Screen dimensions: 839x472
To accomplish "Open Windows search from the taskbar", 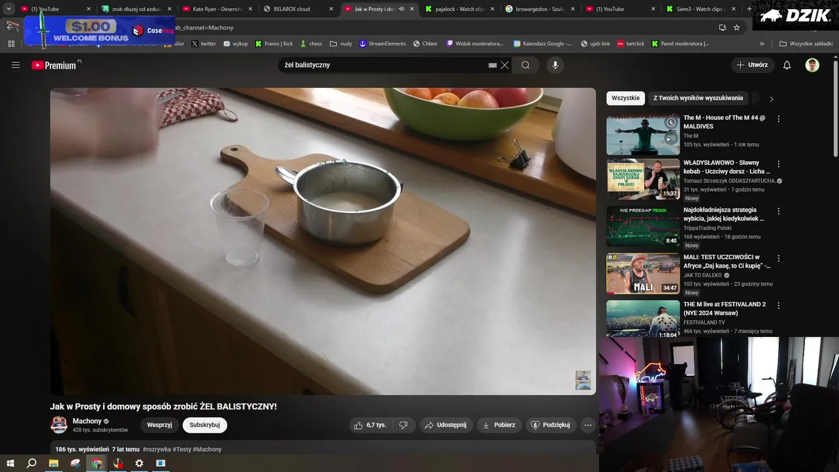I will (x=31, y=463).
